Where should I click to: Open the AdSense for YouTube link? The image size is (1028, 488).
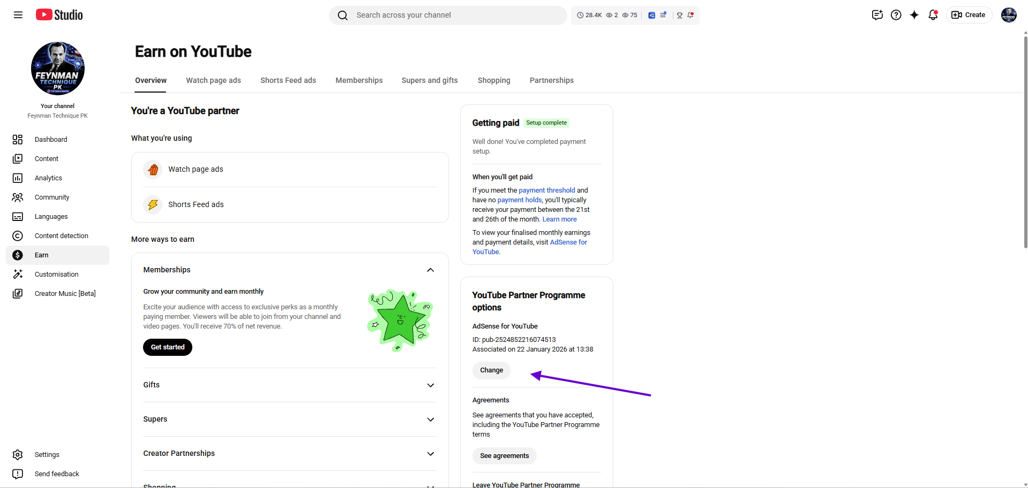point(568,242)
